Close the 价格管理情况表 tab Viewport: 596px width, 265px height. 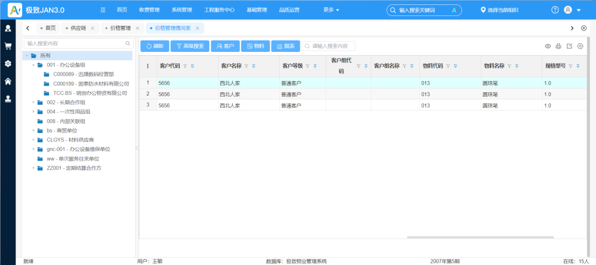click(197, 28)
